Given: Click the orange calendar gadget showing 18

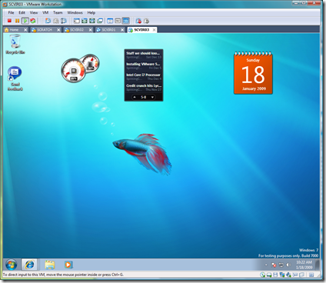Looking at the screenshot, I should pyautogui.click(x=253, y=73).
